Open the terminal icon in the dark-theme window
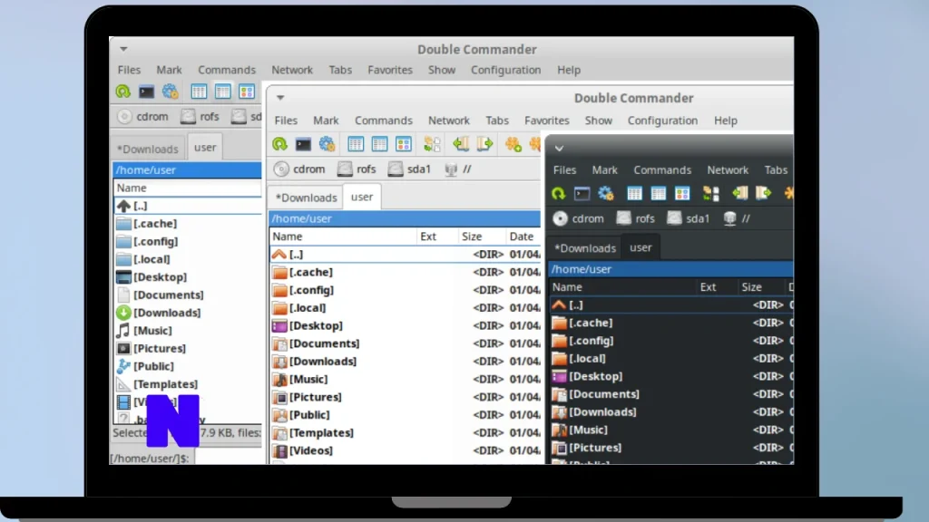 (582, 194)
